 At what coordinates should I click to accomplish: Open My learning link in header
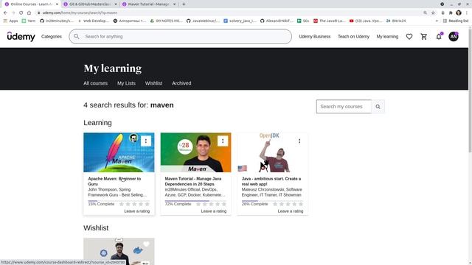point(387,36)
